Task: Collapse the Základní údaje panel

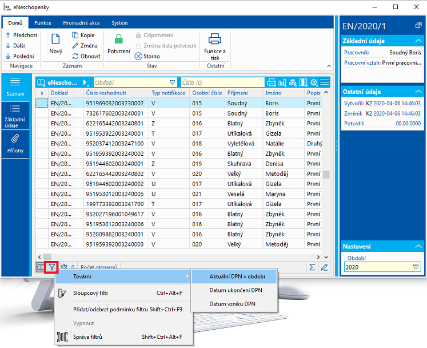Action: [418, 41]
